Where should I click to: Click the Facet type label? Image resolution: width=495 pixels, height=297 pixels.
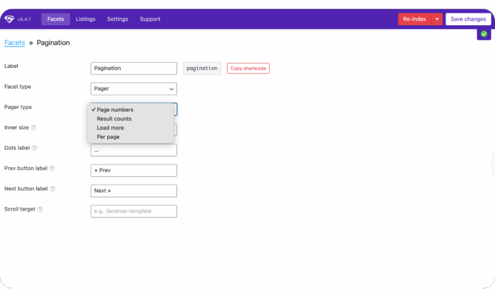click(18, 87)
